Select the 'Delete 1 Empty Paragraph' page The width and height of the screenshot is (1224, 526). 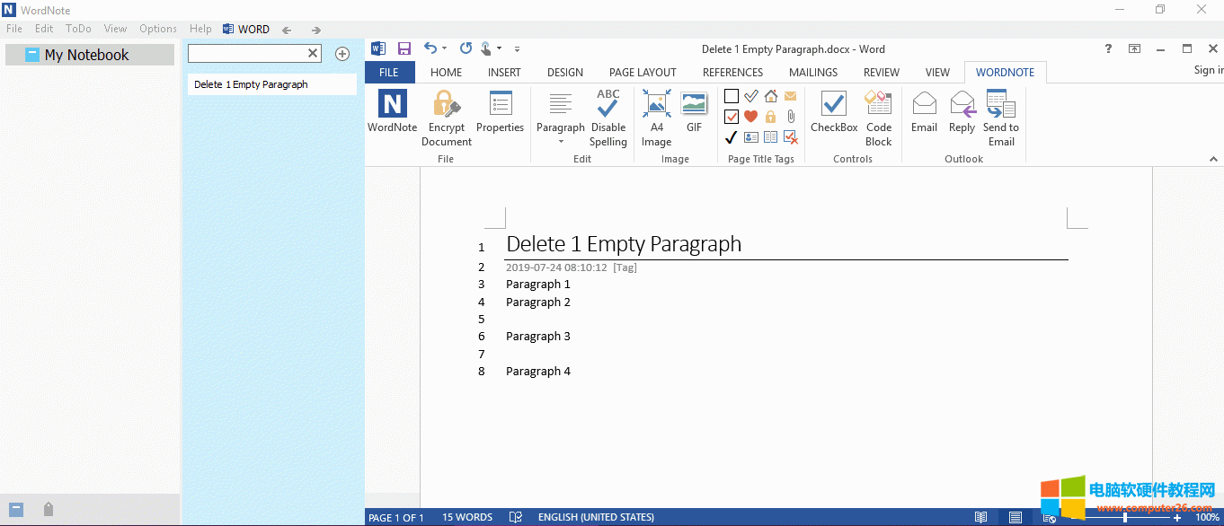[252, 84]
